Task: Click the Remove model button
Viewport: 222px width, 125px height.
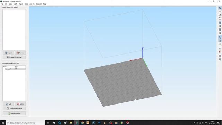Action: point(20,53)
